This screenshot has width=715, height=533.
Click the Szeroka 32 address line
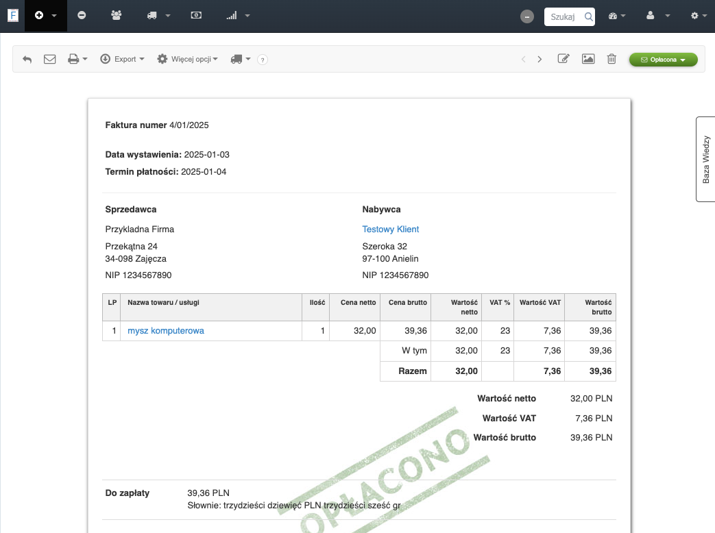385,247
